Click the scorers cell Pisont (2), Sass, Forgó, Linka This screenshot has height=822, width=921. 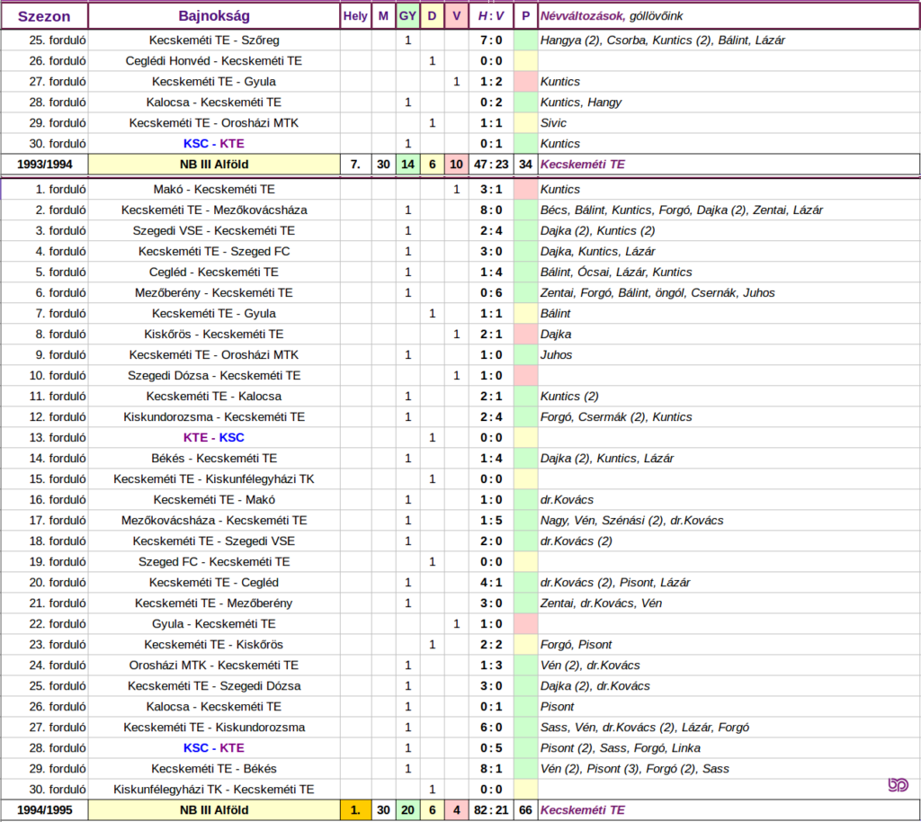729,748
